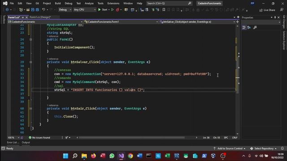Open the Any CPU platform dropdown
287x161 pixels.
85,10
